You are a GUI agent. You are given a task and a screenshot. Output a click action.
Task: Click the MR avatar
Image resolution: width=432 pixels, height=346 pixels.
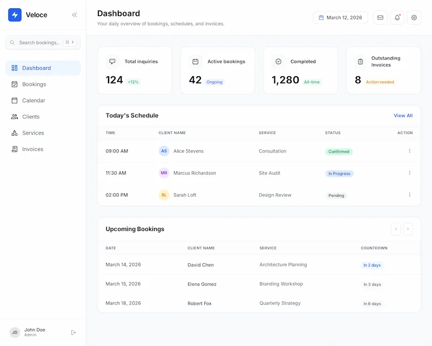pyautogui.click(x=164, y=173)
